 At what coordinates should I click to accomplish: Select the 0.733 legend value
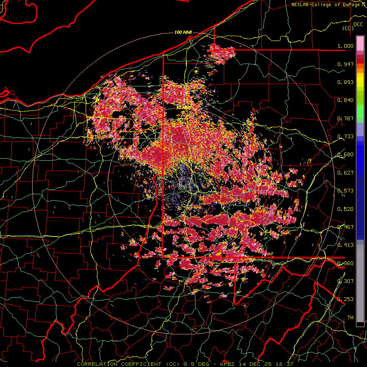click(345, 137)
